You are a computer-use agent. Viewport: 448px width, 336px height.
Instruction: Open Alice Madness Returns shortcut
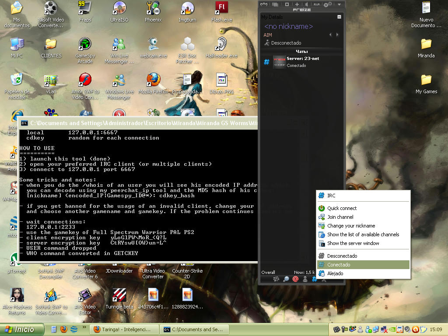(17, 301)
